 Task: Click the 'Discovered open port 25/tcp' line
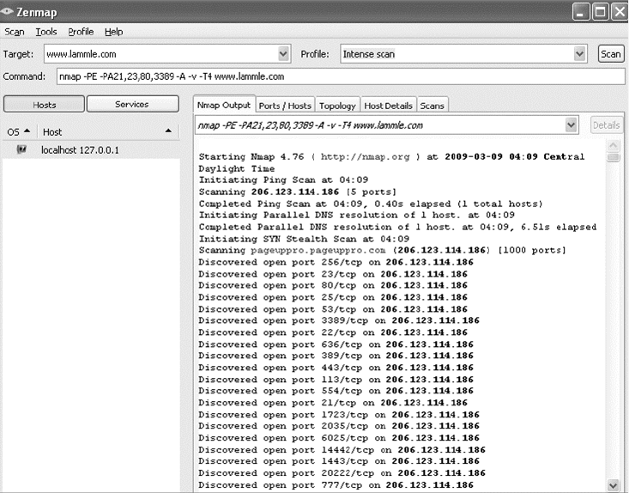point(333,297)
